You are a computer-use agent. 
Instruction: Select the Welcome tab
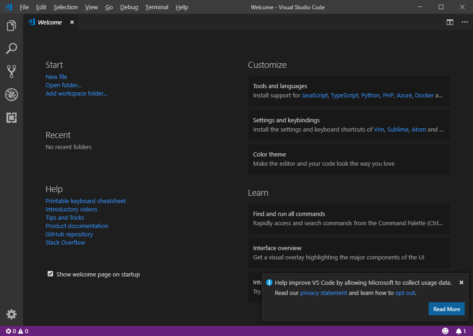tap(50, 22)
